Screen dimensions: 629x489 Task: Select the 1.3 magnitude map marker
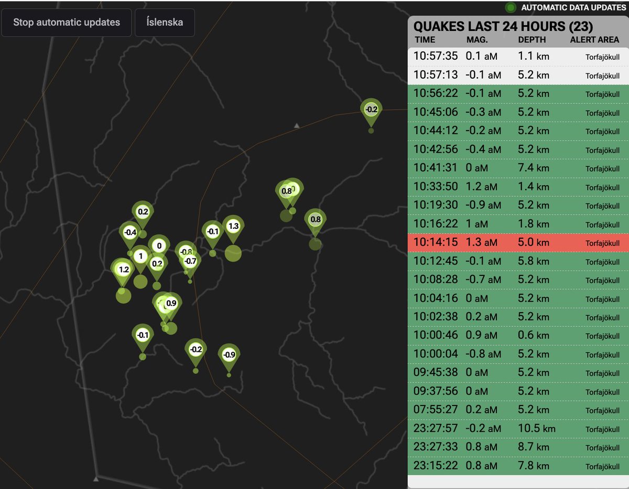pyautogui.click(x=234, y=230)
